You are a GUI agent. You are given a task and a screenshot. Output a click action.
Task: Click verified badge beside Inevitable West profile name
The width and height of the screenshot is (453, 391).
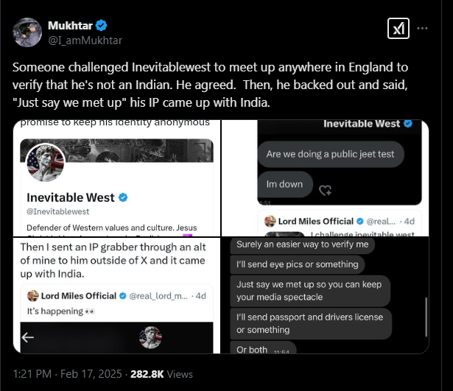point(124,197)
